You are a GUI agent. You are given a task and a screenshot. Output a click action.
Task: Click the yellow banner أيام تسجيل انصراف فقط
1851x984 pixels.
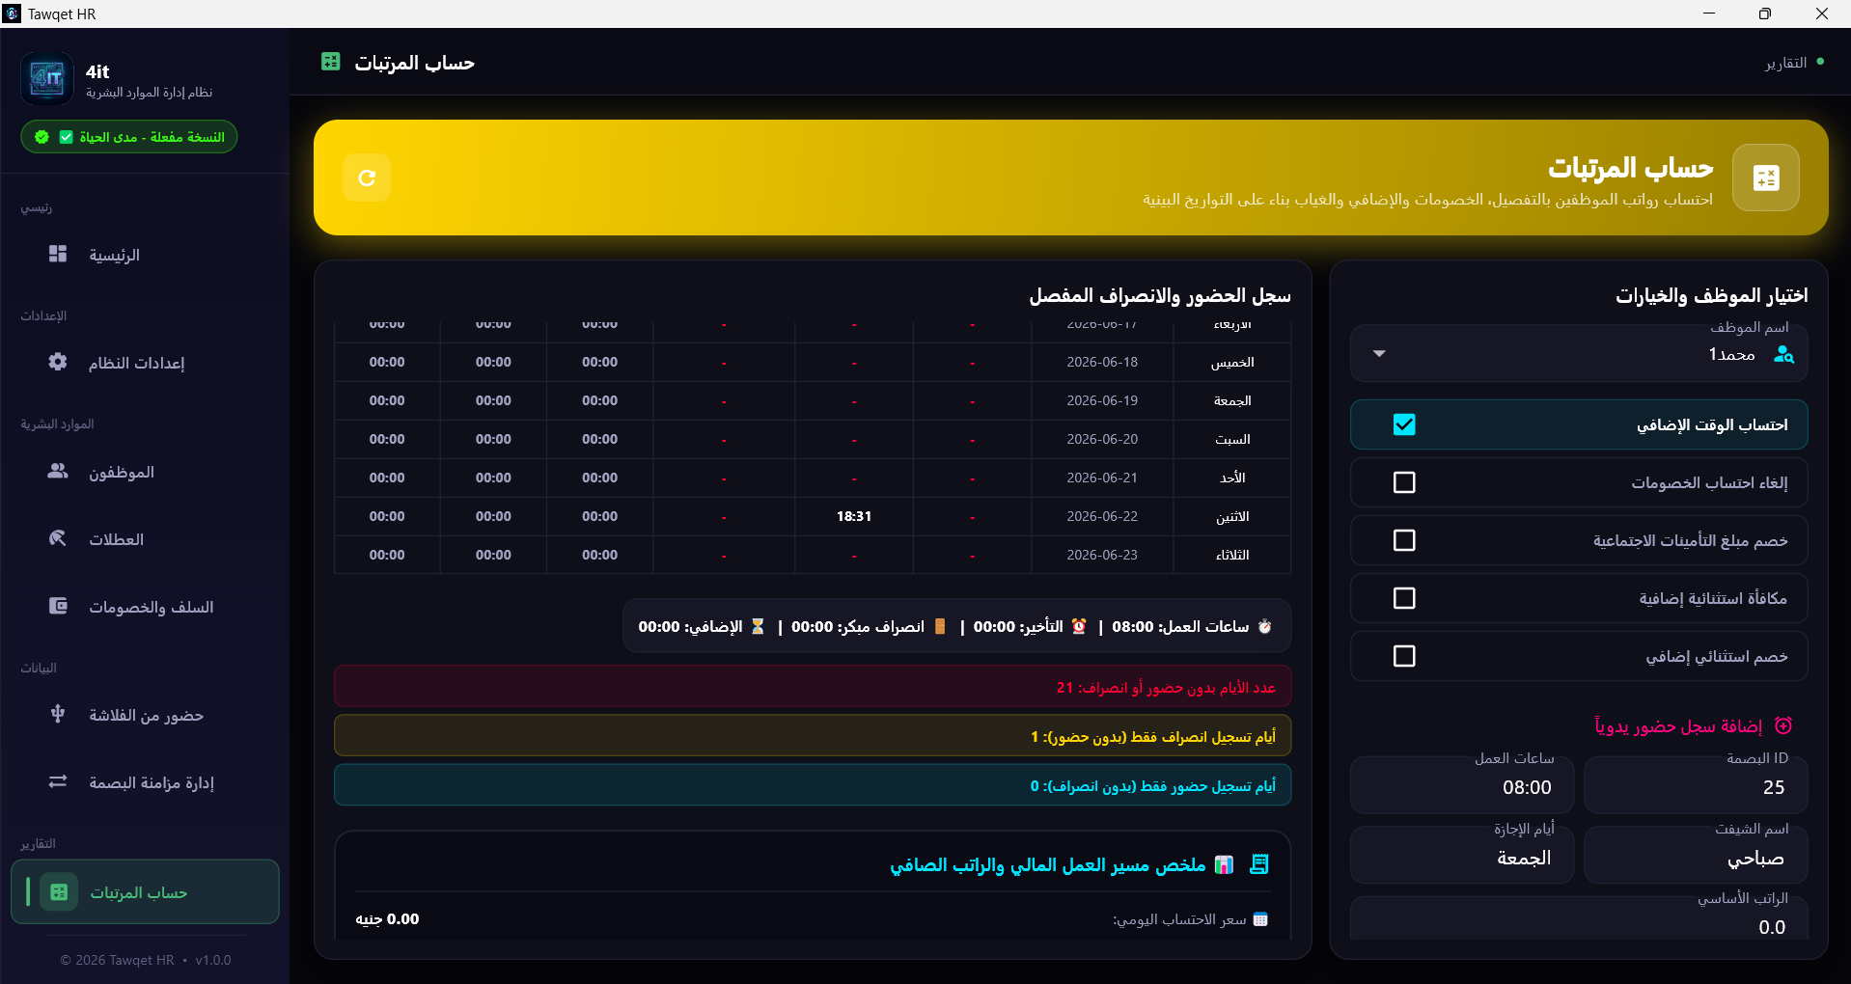[813, 736]
